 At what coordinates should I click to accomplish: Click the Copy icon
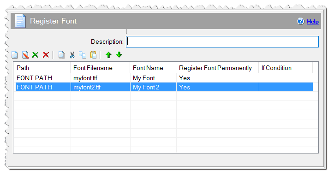point(83,55)
